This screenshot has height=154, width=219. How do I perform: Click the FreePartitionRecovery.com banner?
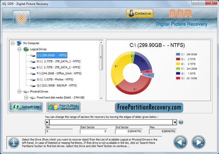[x=149, y=107]
